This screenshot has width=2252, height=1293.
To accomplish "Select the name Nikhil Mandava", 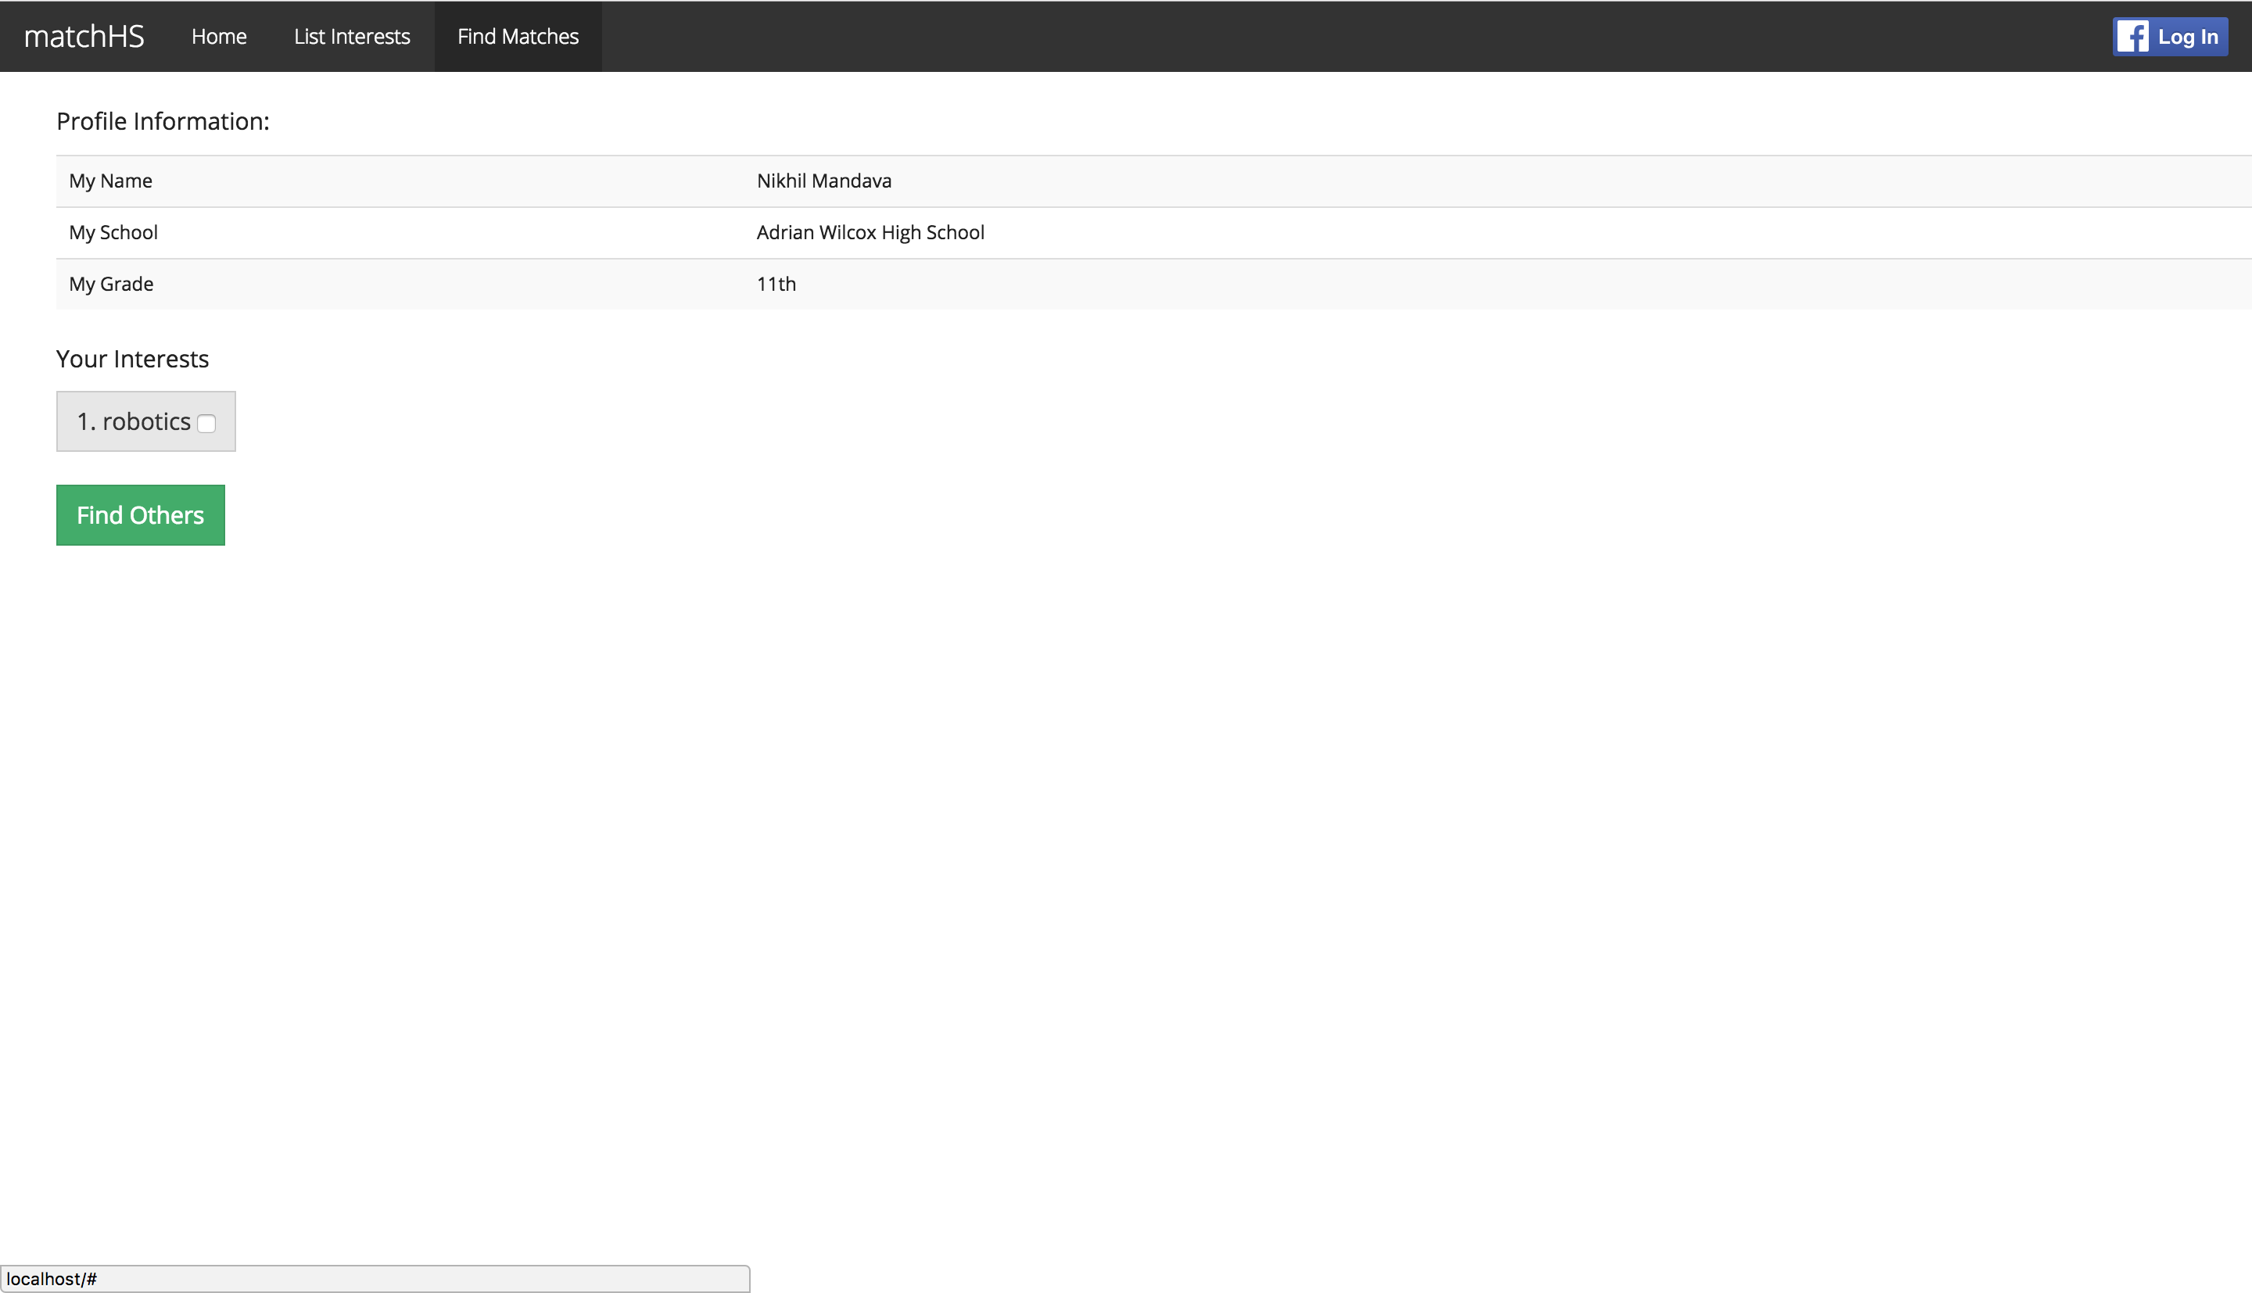I will click(x=823, y=181).
